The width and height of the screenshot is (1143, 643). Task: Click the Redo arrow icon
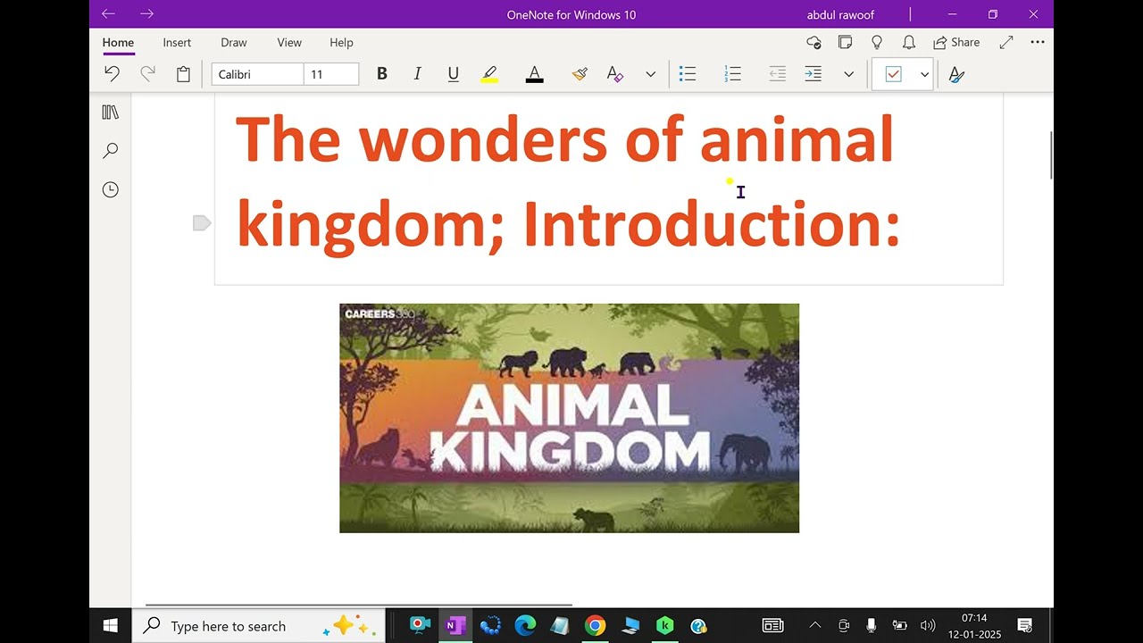pos(147,74)
